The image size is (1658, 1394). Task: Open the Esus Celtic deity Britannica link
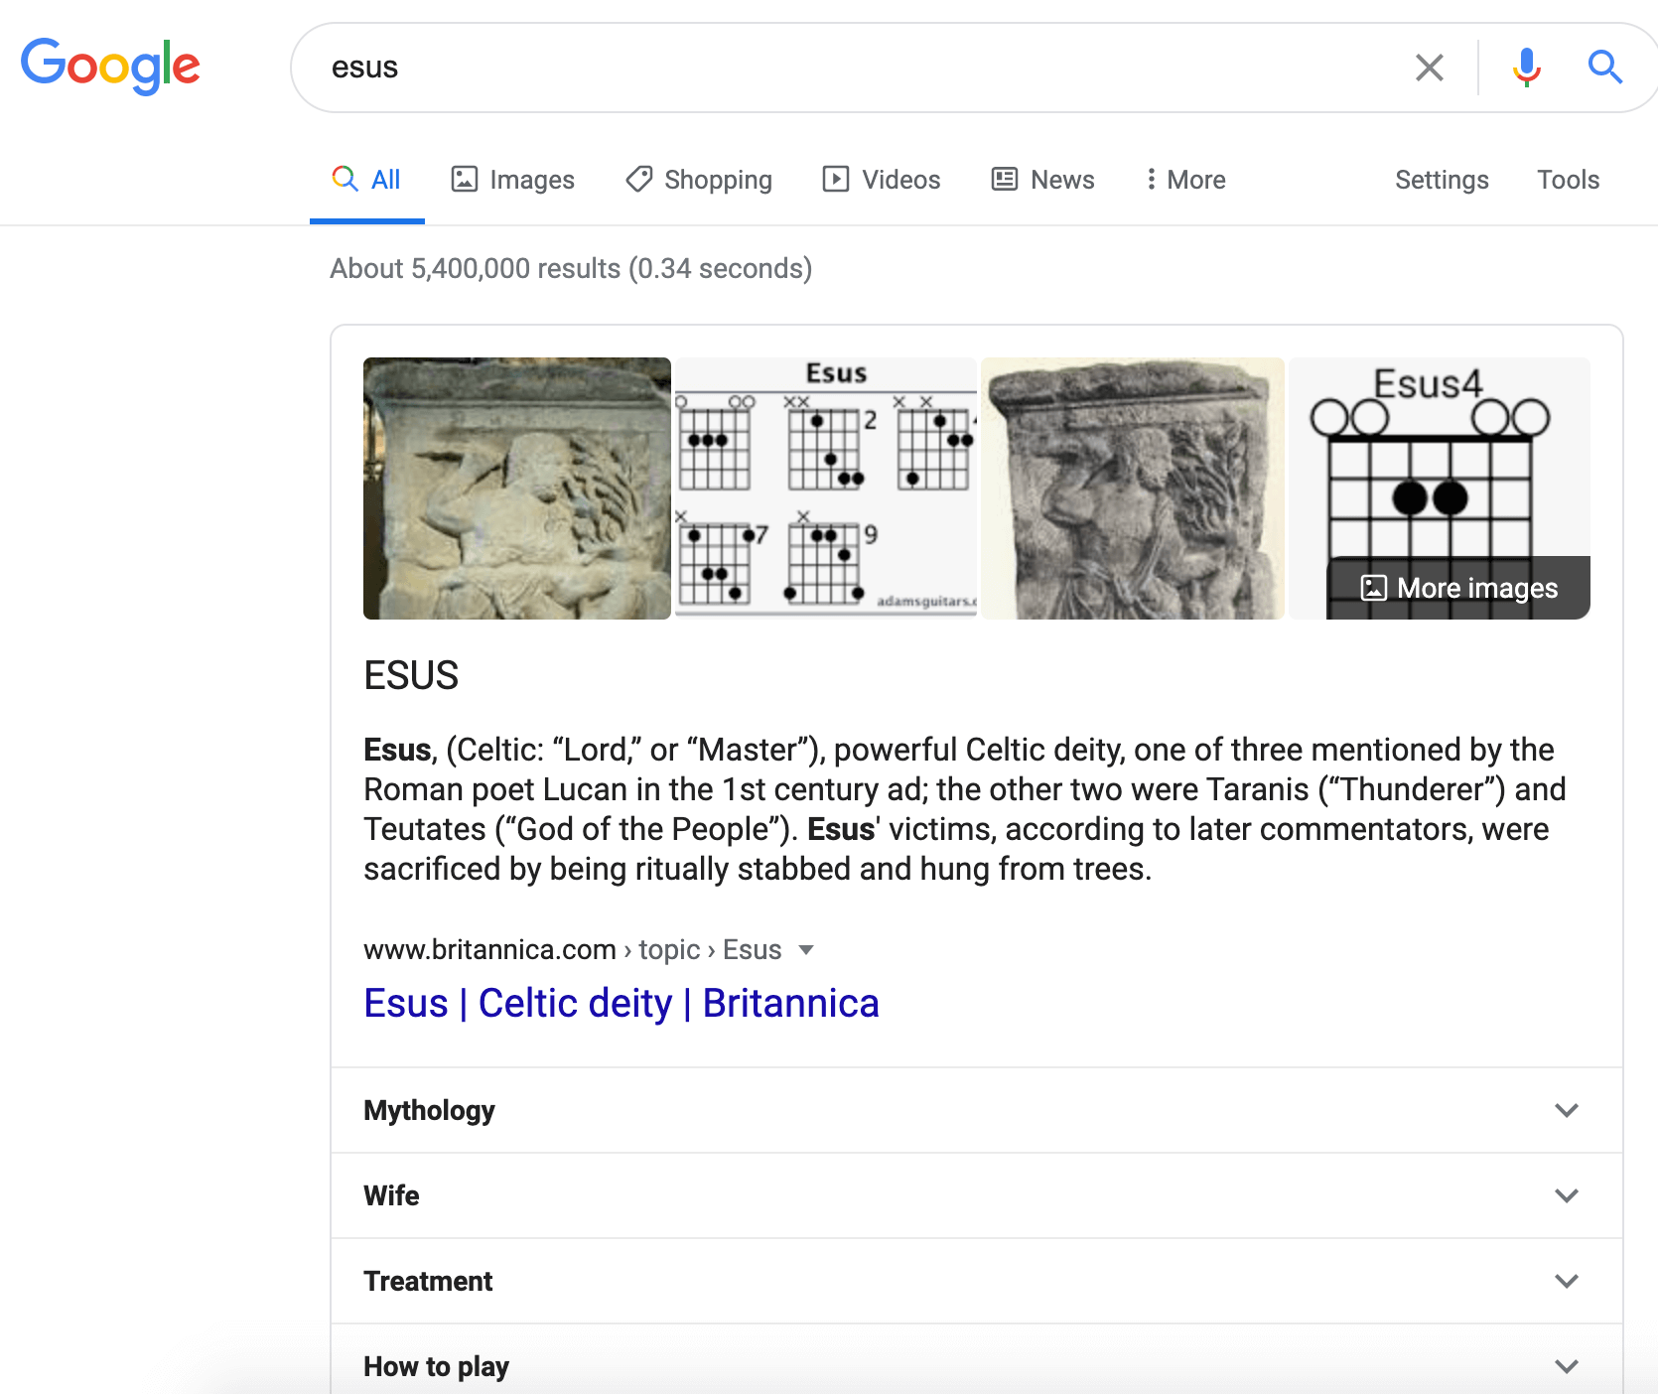click(x=622, y=1003)
